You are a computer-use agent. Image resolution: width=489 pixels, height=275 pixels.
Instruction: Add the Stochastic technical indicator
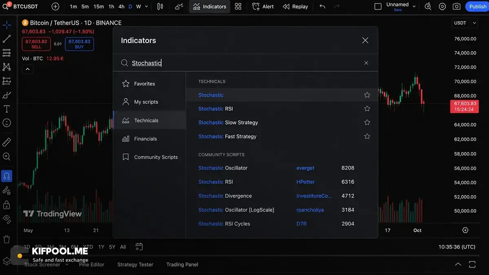[x=282, y=95]
